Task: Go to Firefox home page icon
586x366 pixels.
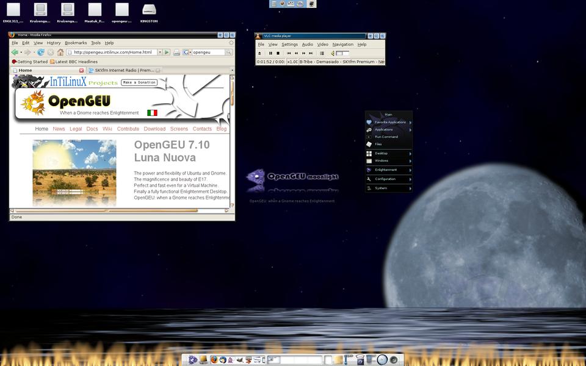Action: 60,52
